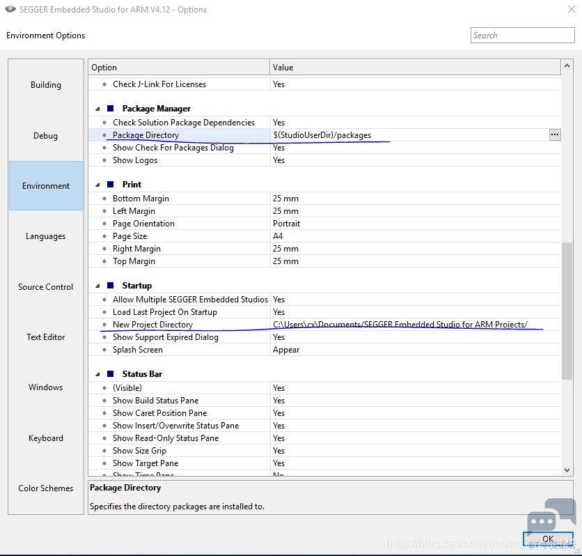Open the Color Schemes options category
The width and height of the screenshot is (582, 556).
[46, 488]
